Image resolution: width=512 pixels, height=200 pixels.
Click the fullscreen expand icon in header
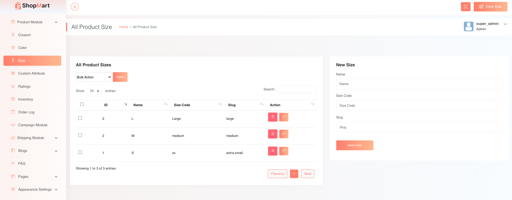(x=465, y=7)
